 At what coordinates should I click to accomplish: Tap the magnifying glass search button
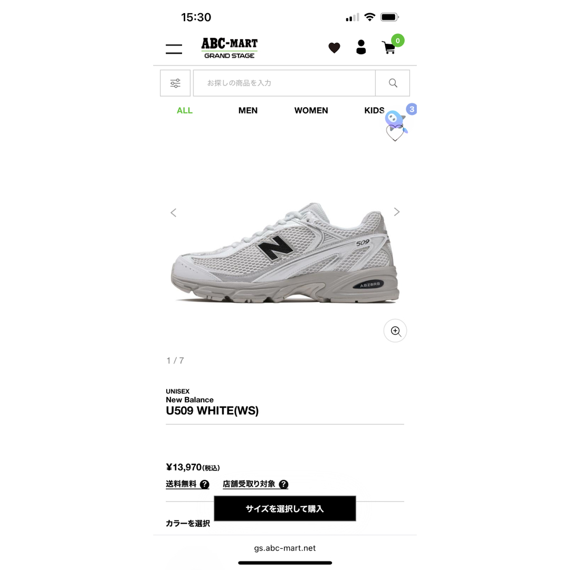point(393,83)
